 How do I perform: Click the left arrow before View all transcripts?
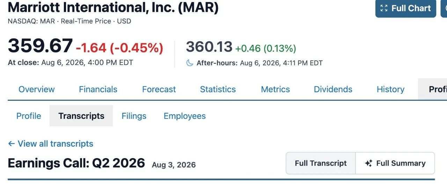[x=12, y=144]
